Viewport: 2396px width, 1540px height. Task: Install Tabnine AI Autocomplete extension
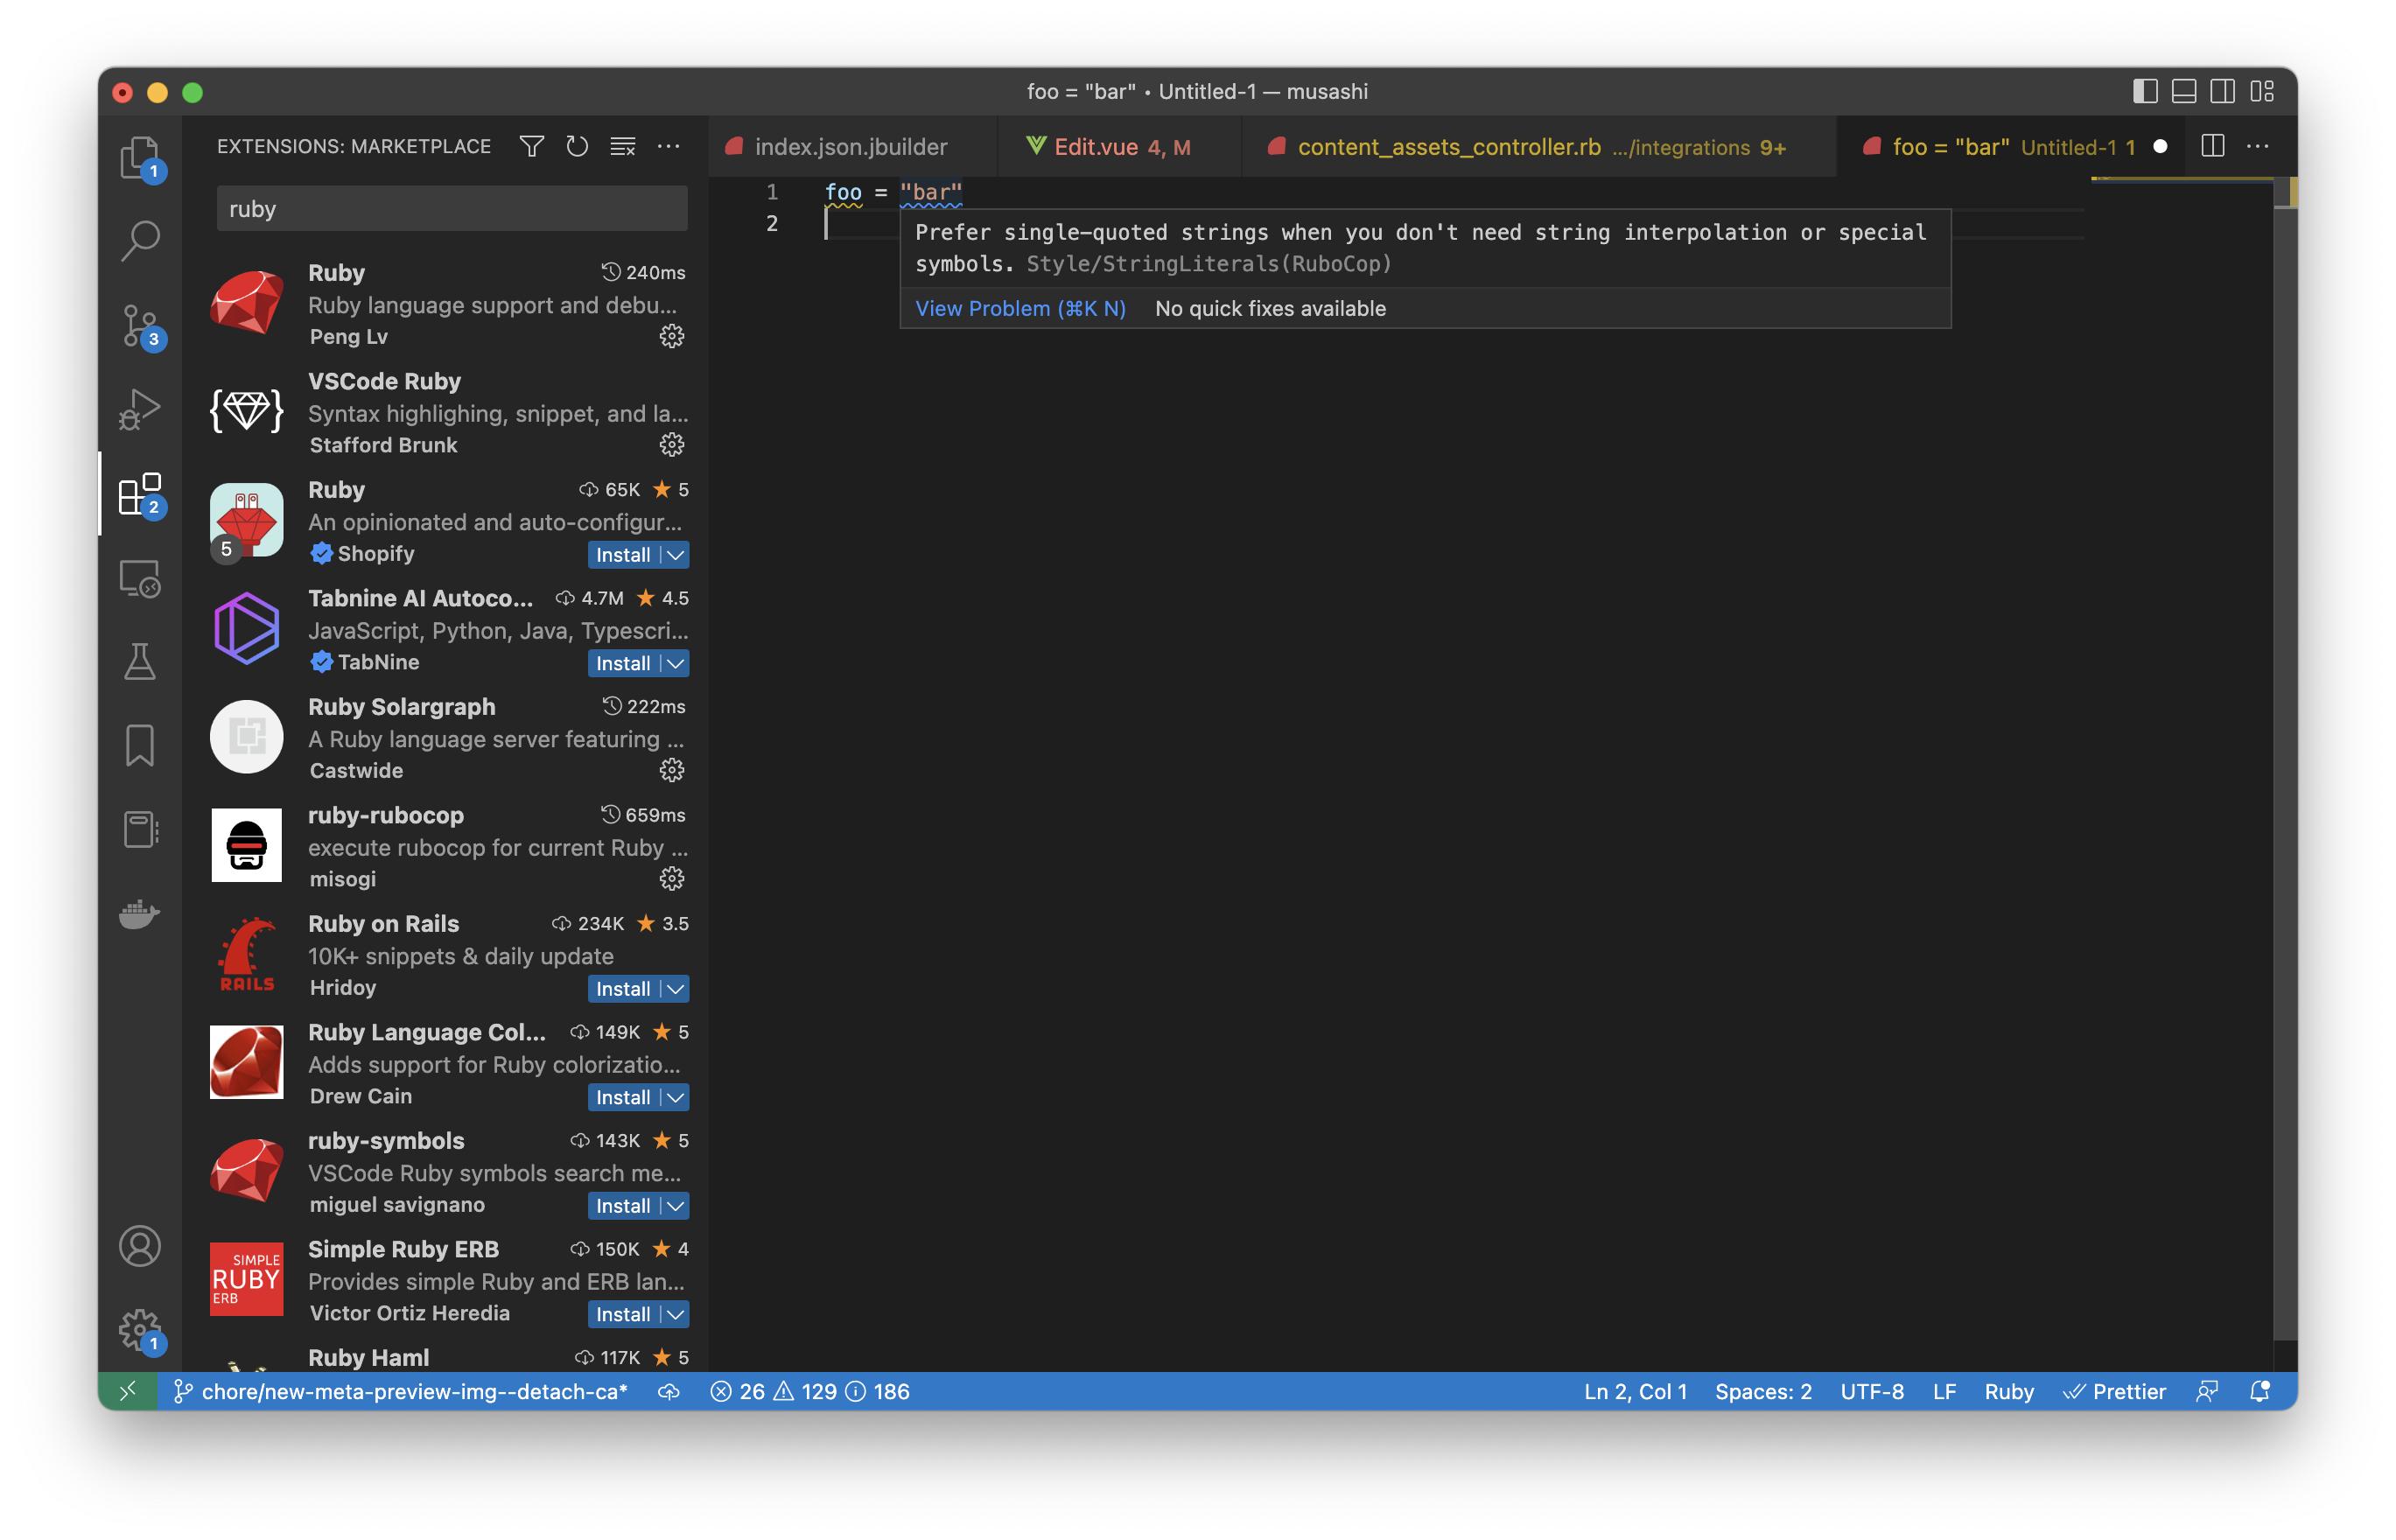(623, 663)
